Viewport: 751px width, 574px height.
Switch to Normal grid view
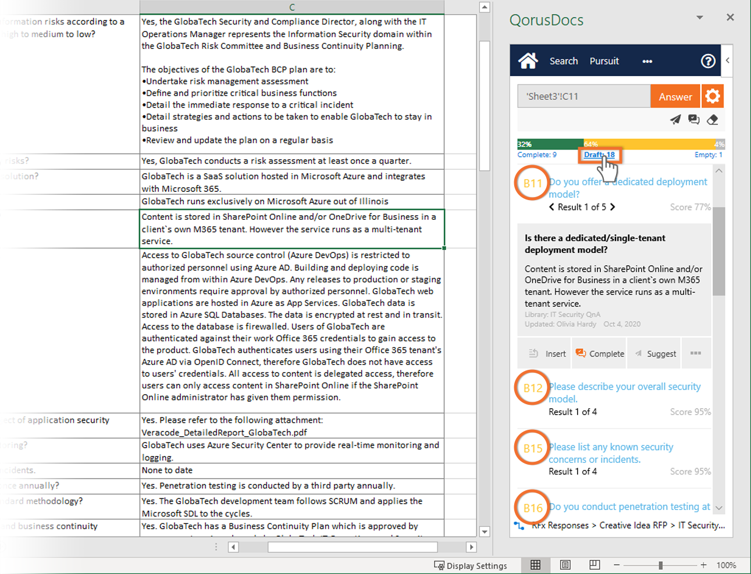pyautogui.click(x=535, y=565)
